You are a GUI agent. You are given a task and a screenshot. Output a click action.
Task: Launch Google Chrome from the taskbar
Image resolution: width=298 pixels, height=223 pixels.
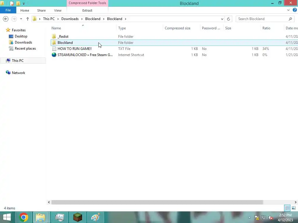pos(24,217)
